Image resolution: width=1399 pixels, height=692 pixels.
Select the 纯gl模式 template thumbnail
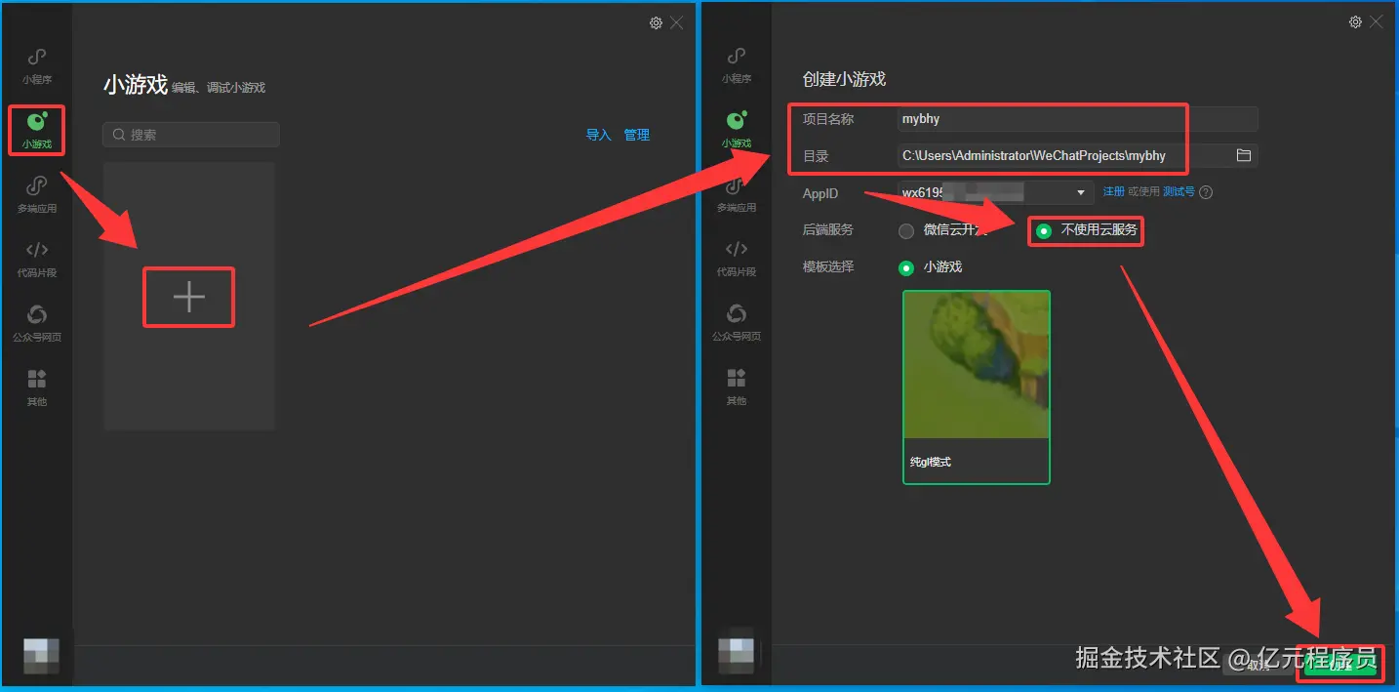977,387
